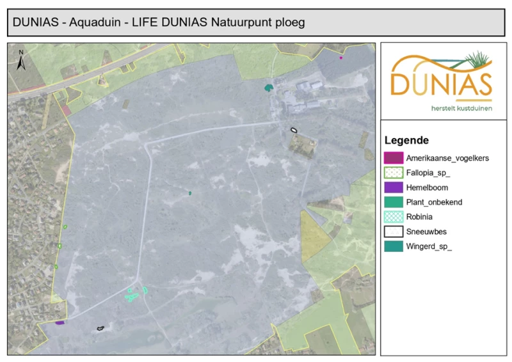Click the Plant_onbekend green legend swatch
512x362 pixels.
click(394, 202)
